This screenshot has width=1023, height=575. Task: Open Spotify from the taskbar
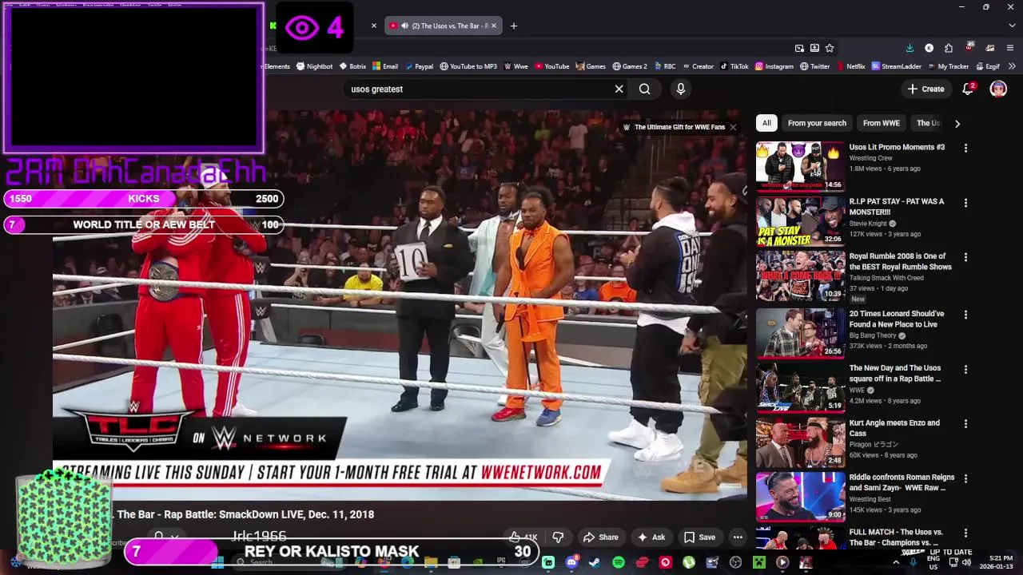click(x=619, y=562)
